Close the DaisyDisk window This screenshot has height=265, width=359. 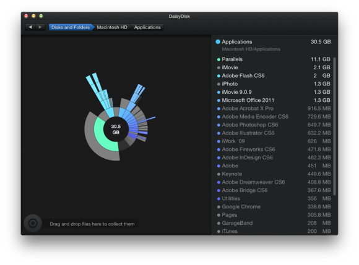click(x=26, y=16)
